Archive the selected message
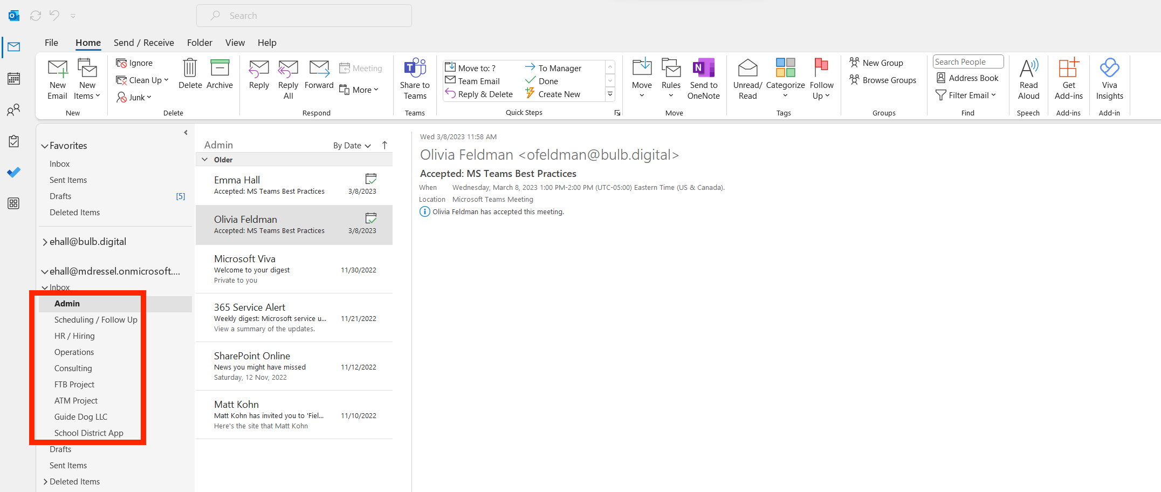Image resolution: width=1161 pixels, height=492 pixels. click(219, 78)
